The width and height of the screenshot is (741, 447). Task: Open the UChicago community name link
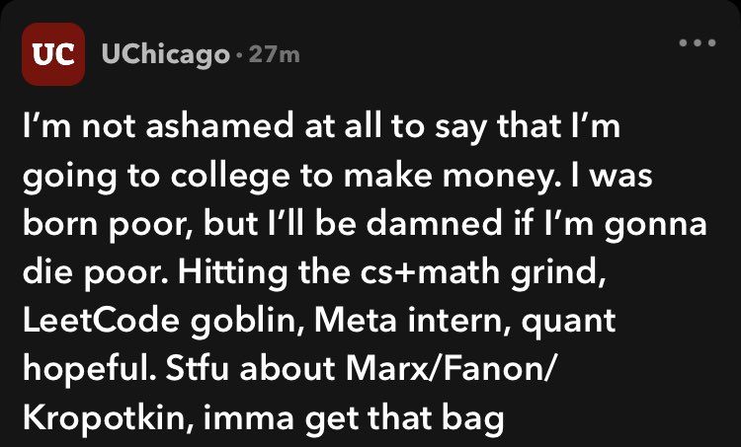pyautogui.click(x=165, y=54)
